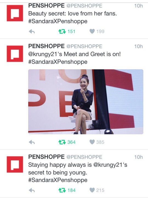Open PENSHOPPE avatar on the first tweet
Screen dimensions: 148x200
click(x=15, y=13)
